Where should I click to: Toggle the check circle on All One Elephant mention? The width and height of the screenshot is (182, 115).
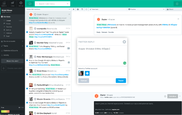click(35, 113)
